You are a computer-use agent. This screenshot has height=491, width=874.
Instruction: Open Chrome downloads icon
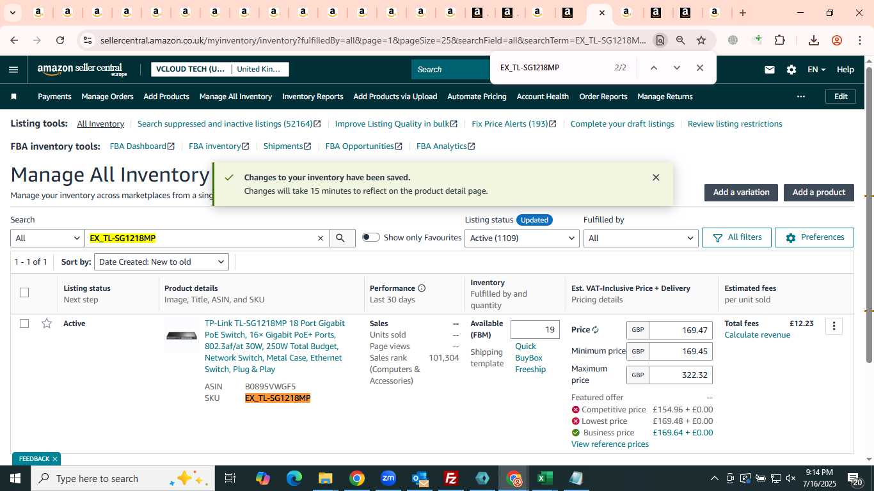814,40
